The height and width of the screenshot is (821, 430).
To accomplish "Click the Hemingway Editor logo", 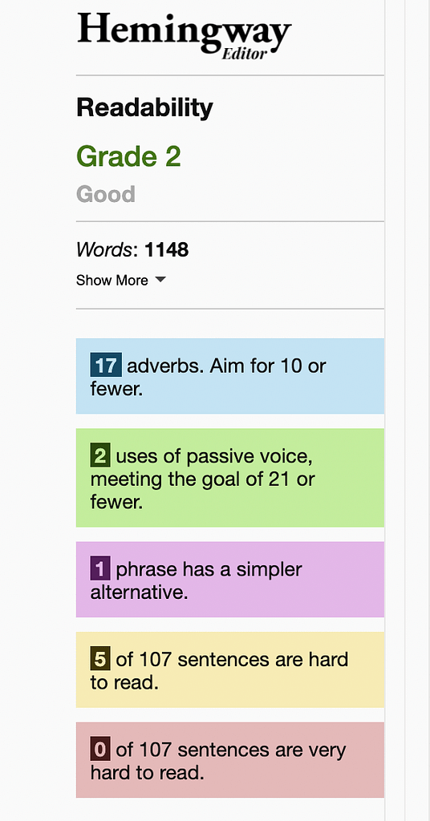I will click(185, 35).
